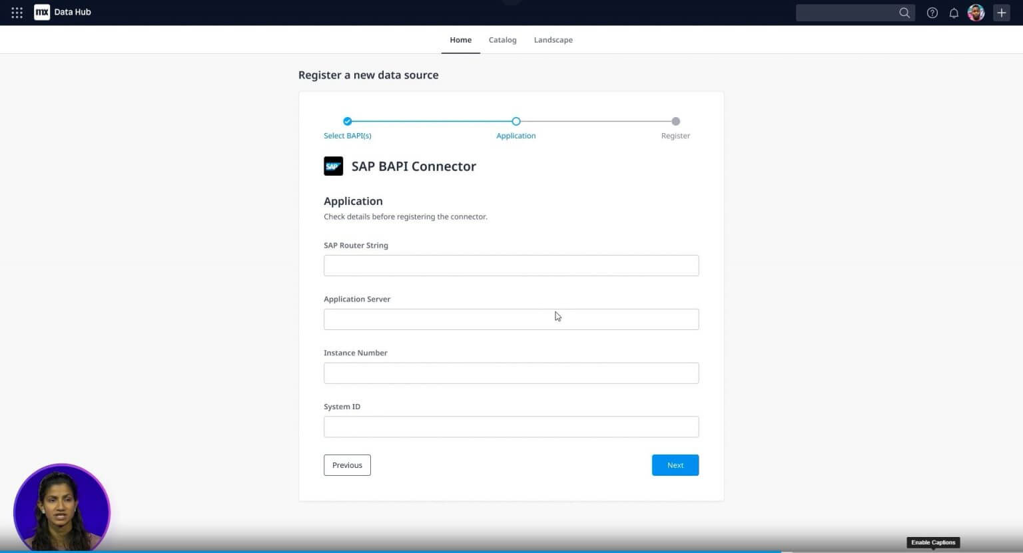Click into the Application Server field
Viewport: 1023px width, 553px height.
tap(511, 319)
